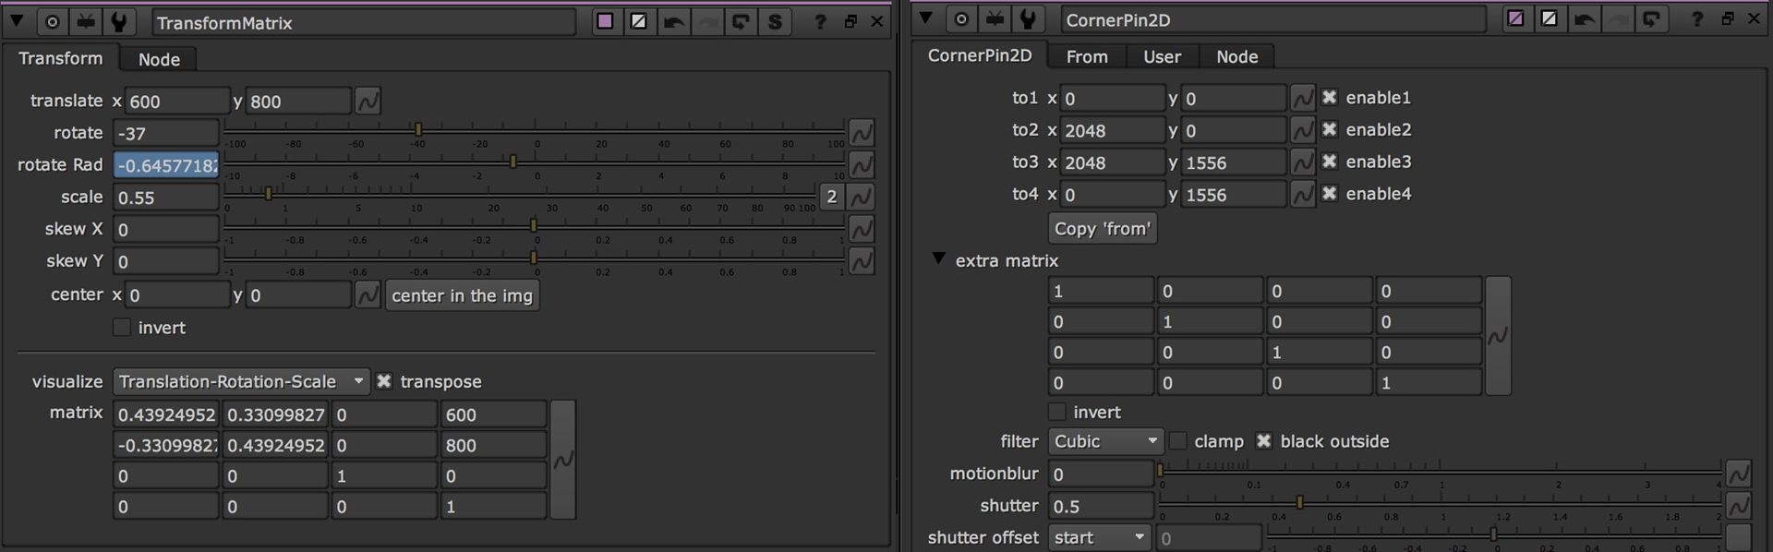Open animation menu for center knob
Screen dimensions: 1773x552
pos(368,295)
